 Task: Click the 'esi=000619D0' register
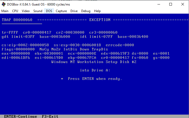coord(49,58)
